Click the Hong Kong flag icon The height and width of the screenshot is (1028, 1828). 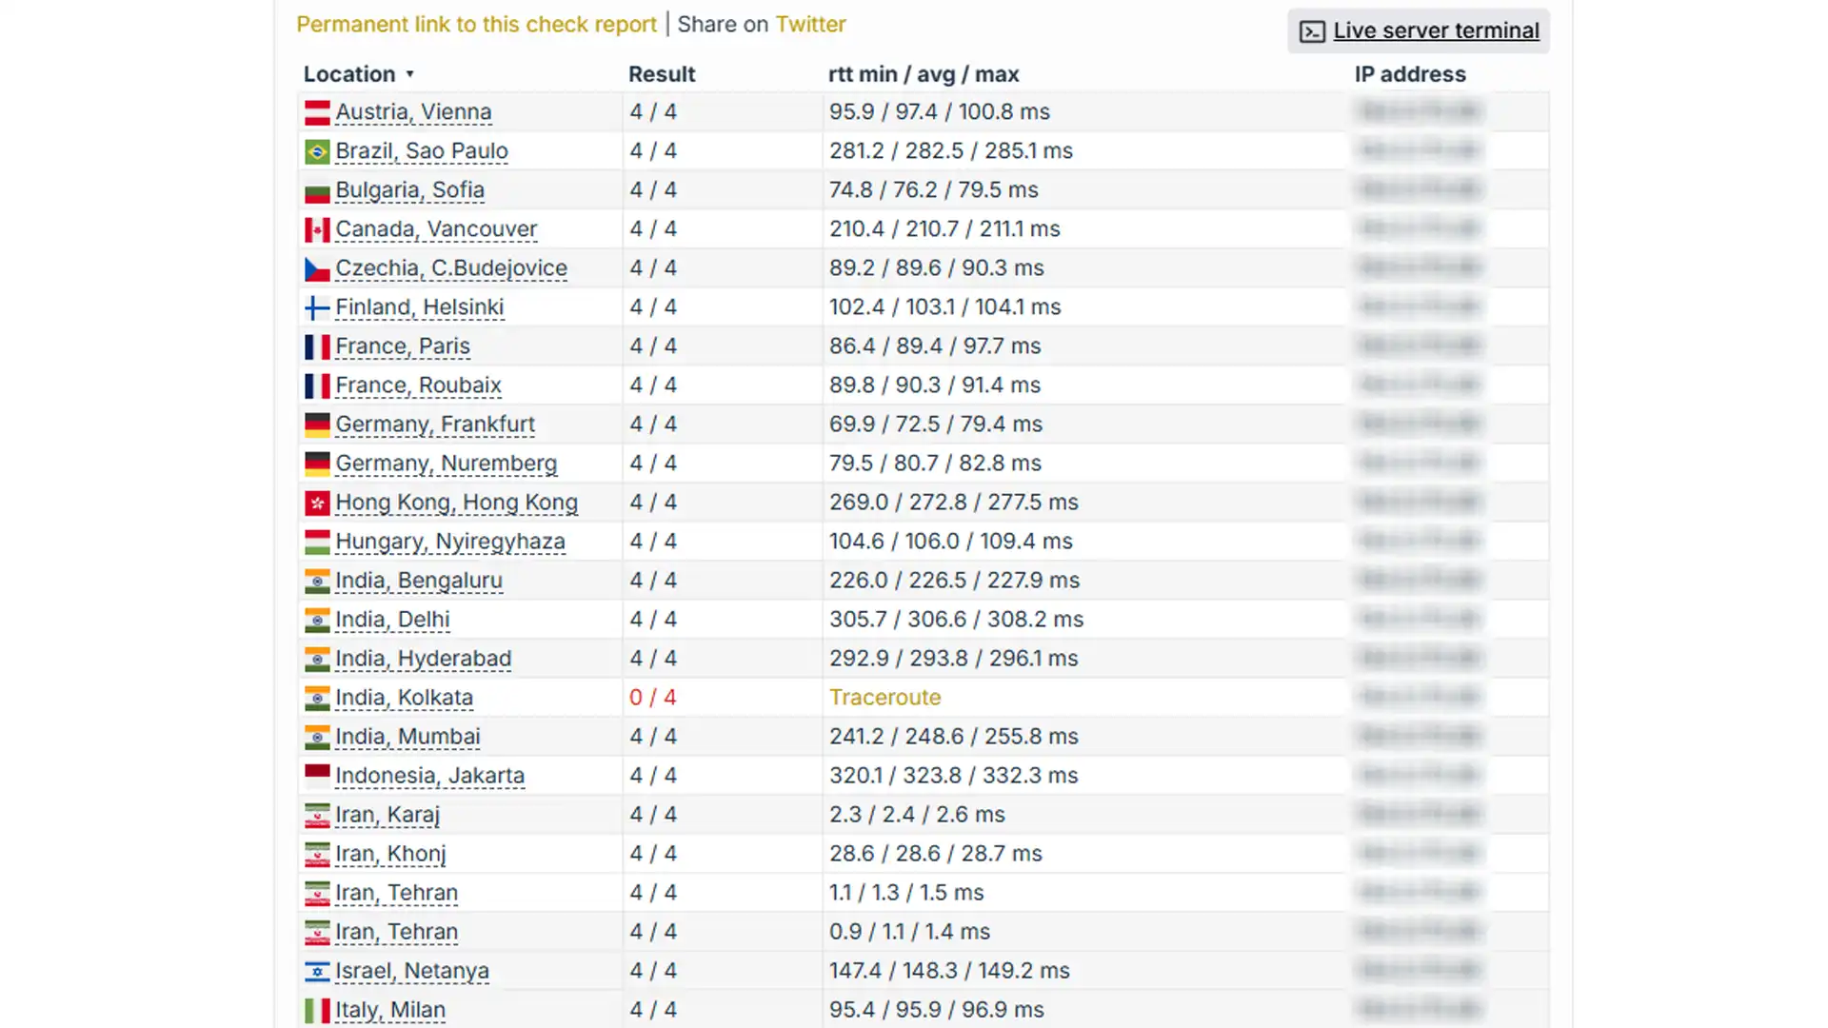[317, 503]
